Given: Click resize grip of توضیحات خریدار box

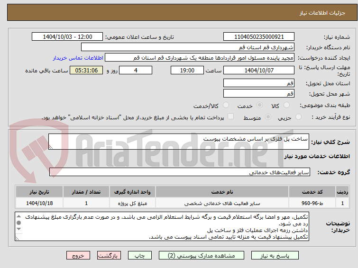Looking at the screenshot, I should coord(17,238).
